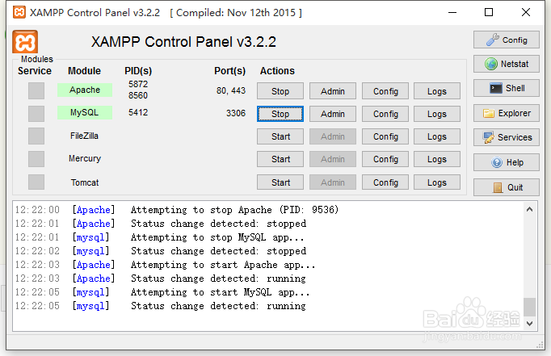Toggle the Mercury service checkbox
The width and height of the screenshot is (551, 356).
[36, 159]
